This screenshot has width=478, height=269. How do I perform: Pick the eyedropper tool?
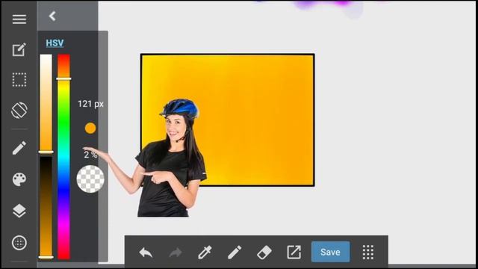coord(205,253)
